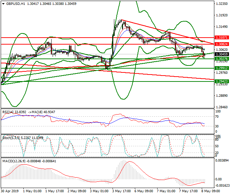Select the 3 May 01:00 time label
The width and height of the screenshot is (230, 195).
tap(99, 191)
